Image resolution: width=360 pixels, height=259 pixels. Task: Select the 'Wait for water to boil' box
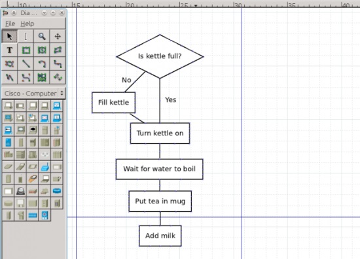pyautogui.click(x=160, y=169)
